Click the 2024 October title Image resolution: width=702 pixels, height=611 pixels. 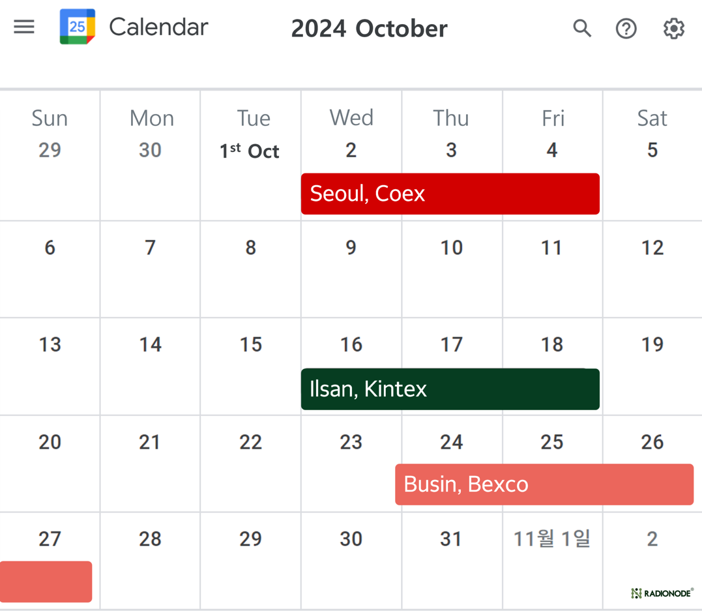tap(370, 29)
